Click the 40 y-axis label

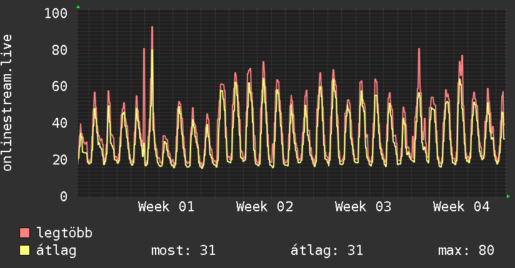click(x=60, y=123)
